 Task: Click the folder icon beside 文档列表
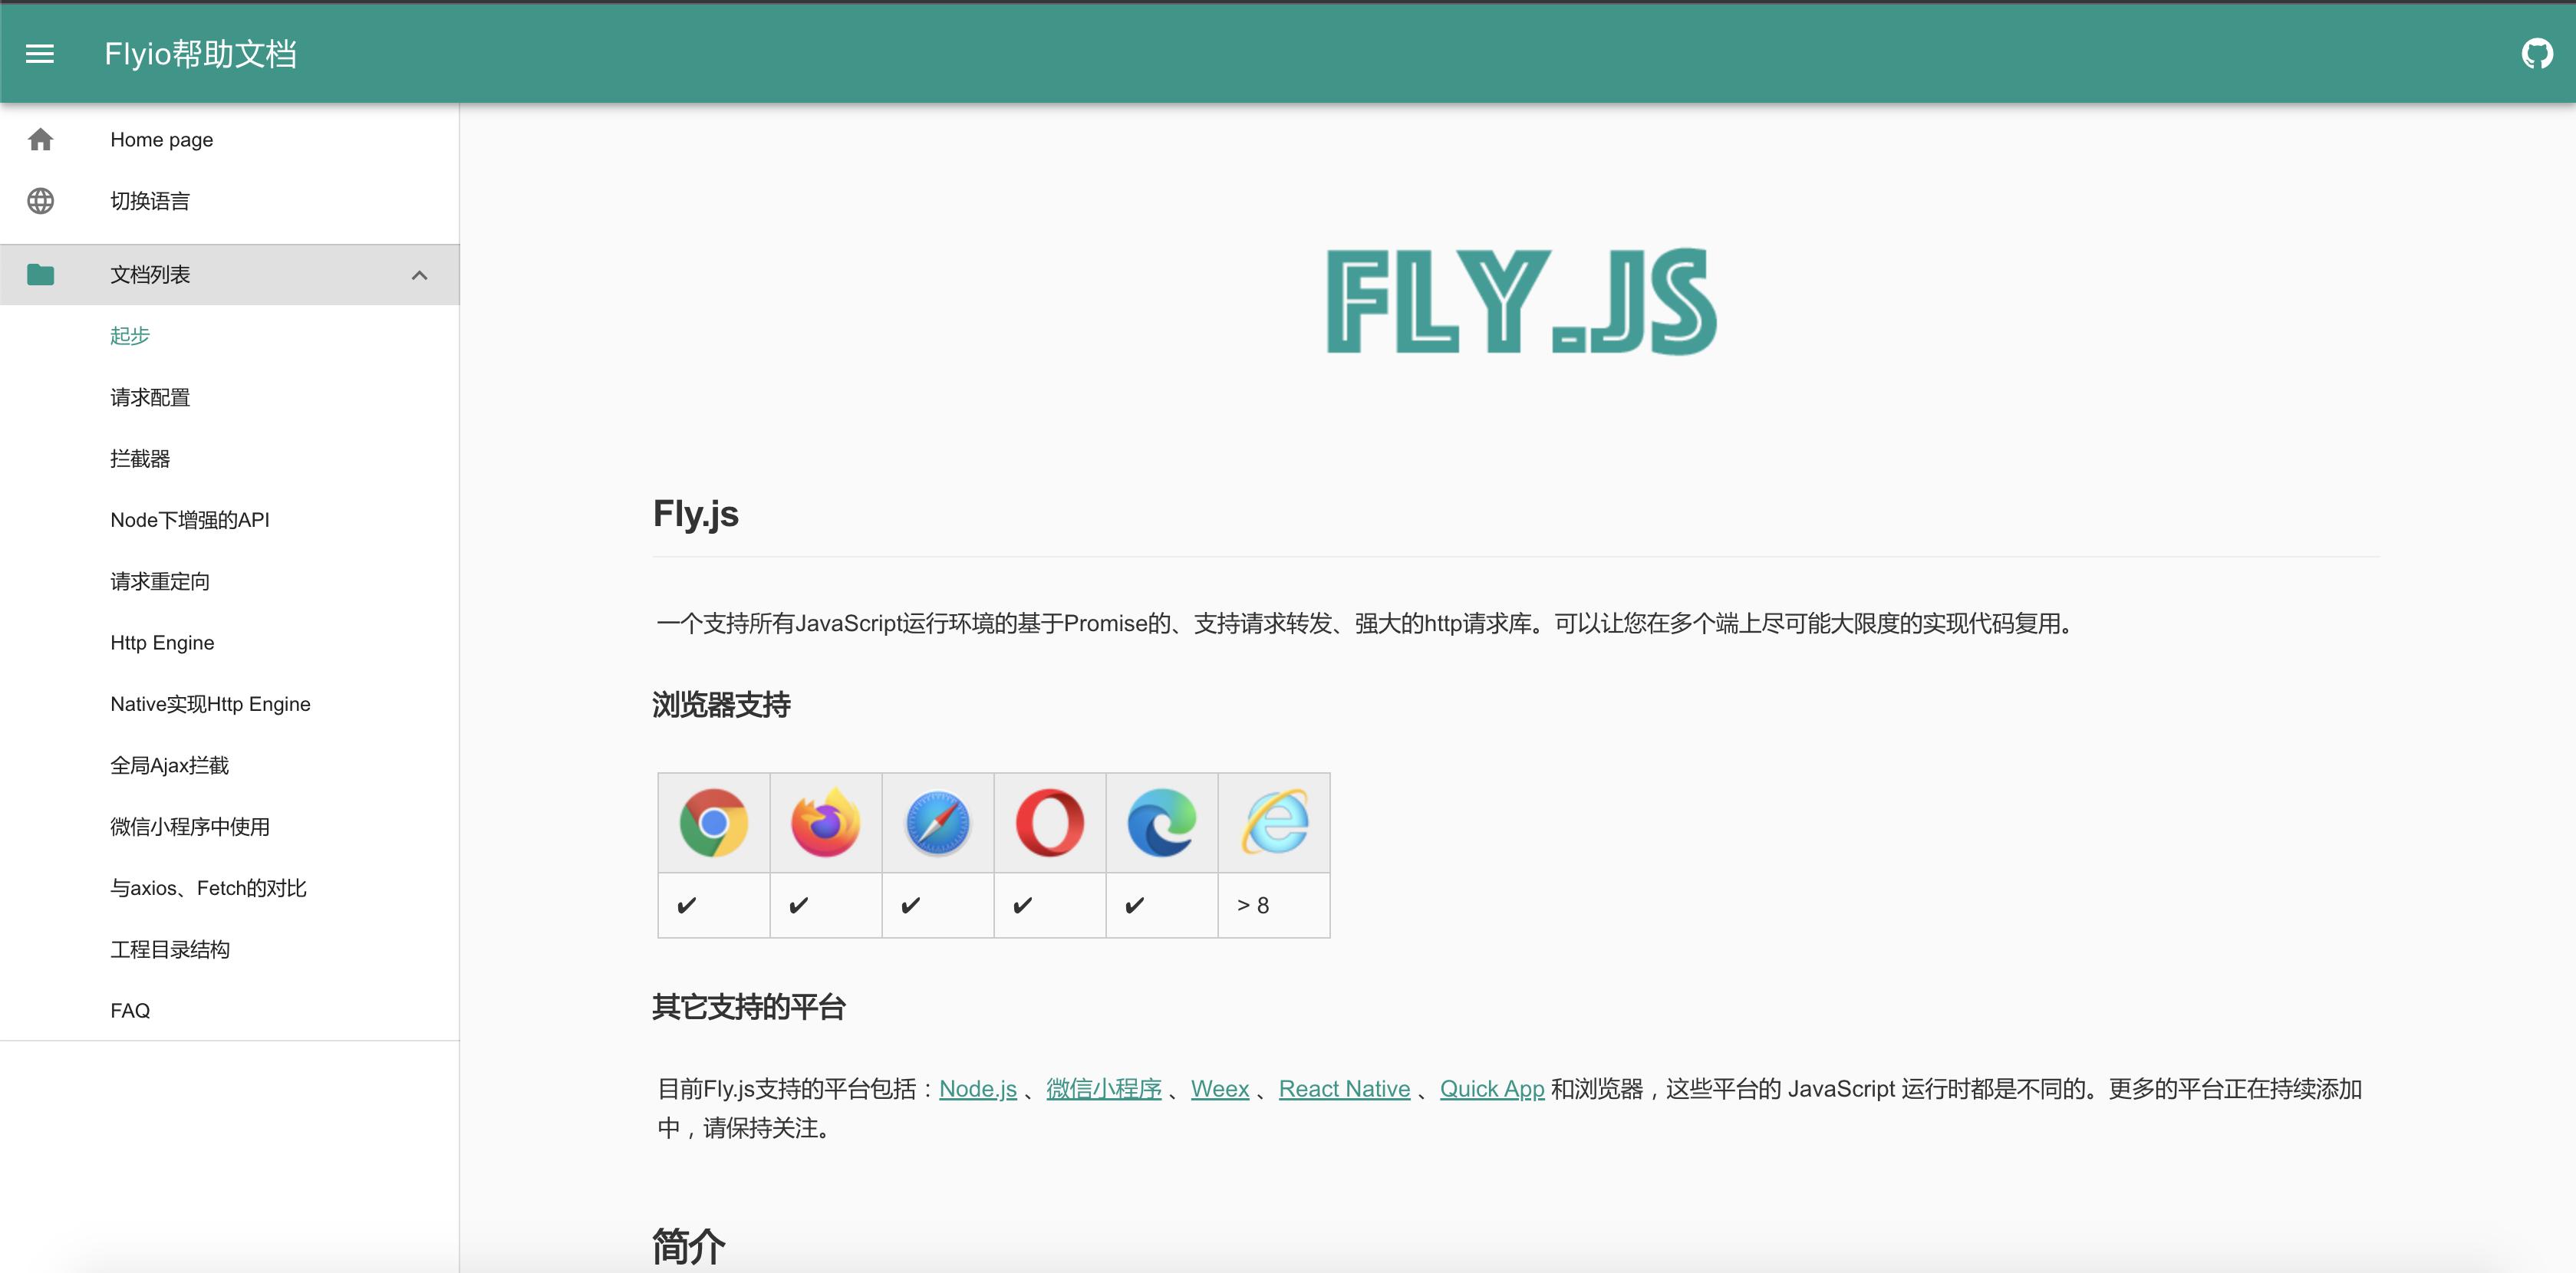pyautogui.click(x=41, y=274)
